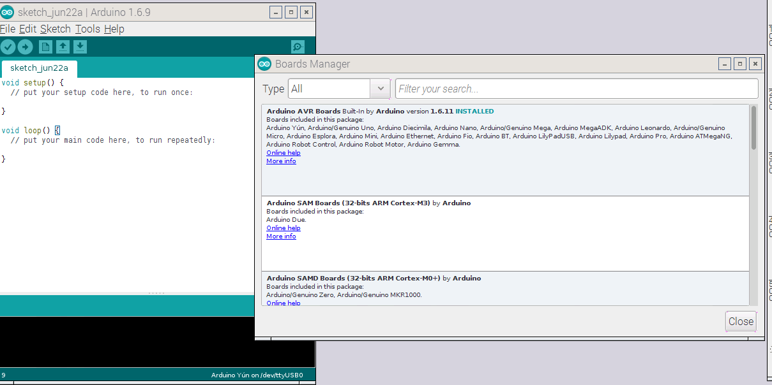The image size is (772, 385).
Task: Maximize the Boards Manager window
Action: (739, 64)
